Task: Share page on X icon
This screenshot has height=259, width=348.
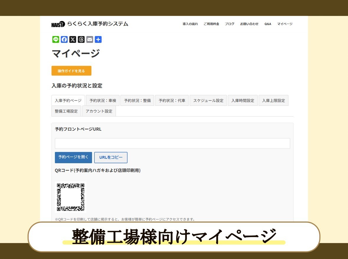Action: point(73,40)
